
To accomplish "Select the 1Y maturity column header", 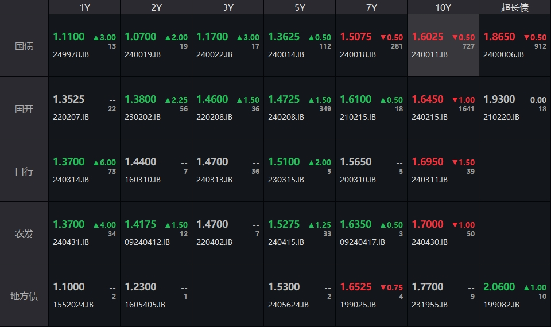I will pyautogui.click(x=84, y=7).
